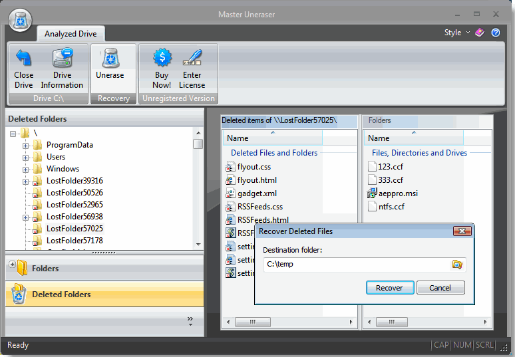Open the Style dropdown menu
515x357 pixels.
tap(457, 33)
